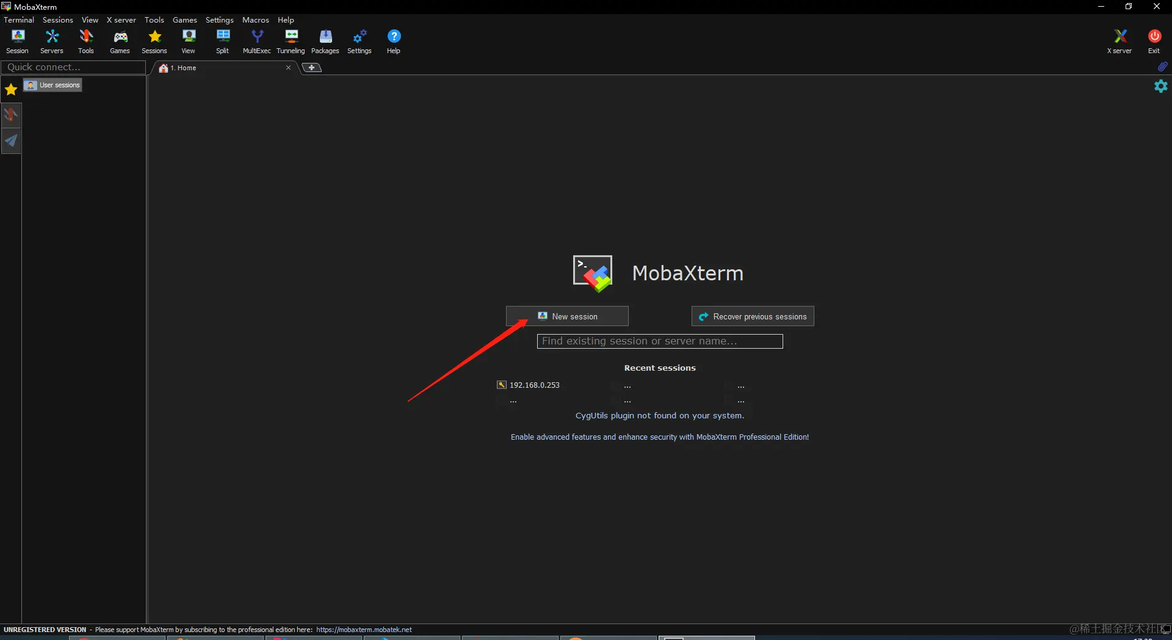Select the tools sidebar tab icon
The width and height of the screenshot is (1172, 640).
(11, 115)
